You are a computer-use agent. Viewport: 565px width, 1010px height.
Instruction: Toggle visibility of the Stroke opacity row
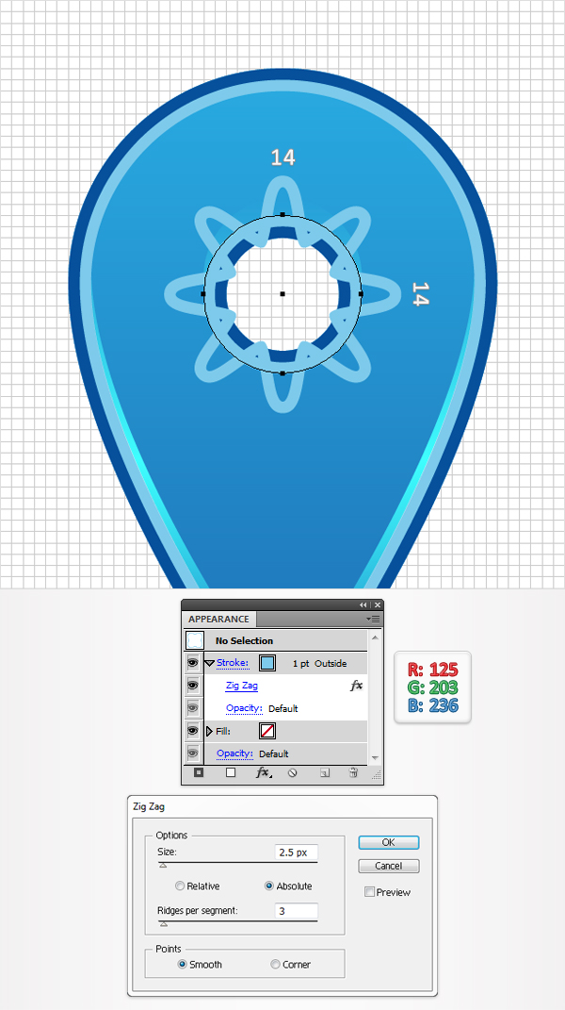pos(192,708)
